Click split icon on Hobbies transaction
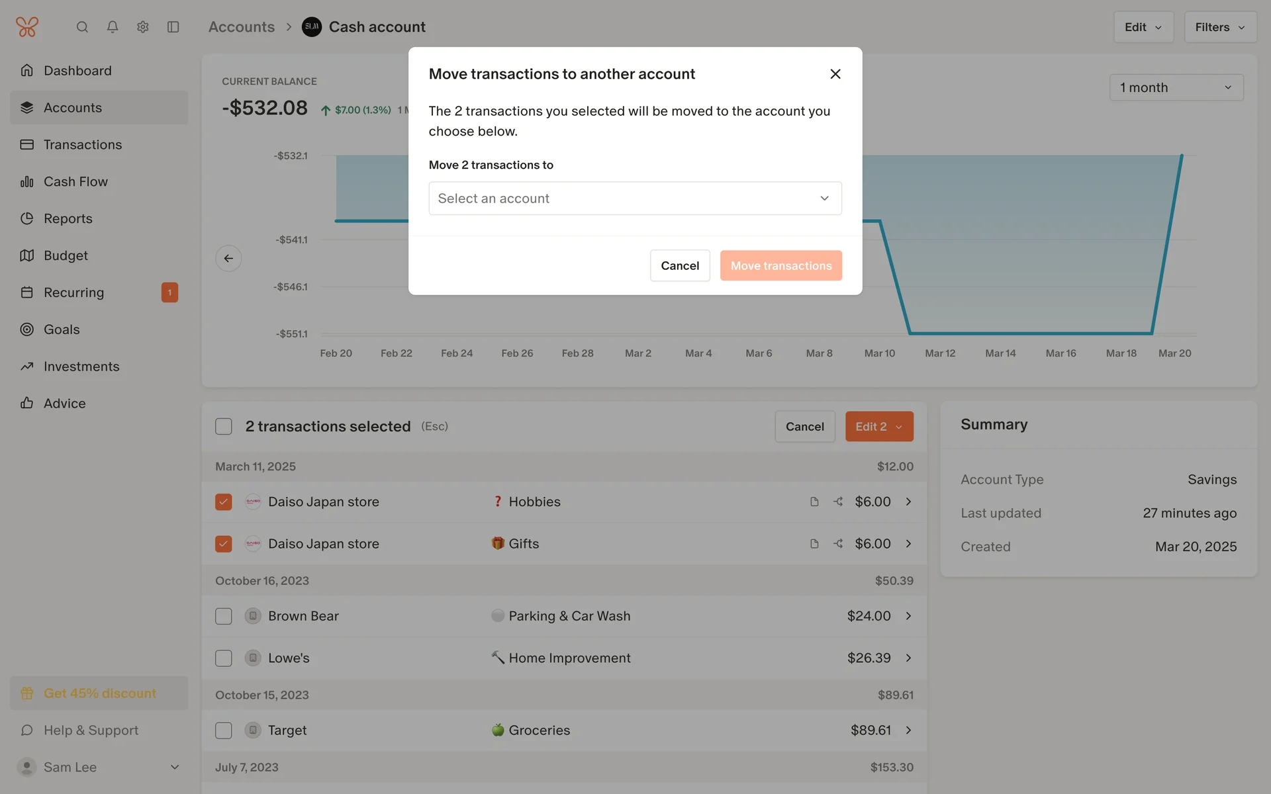 click(838, 502)
